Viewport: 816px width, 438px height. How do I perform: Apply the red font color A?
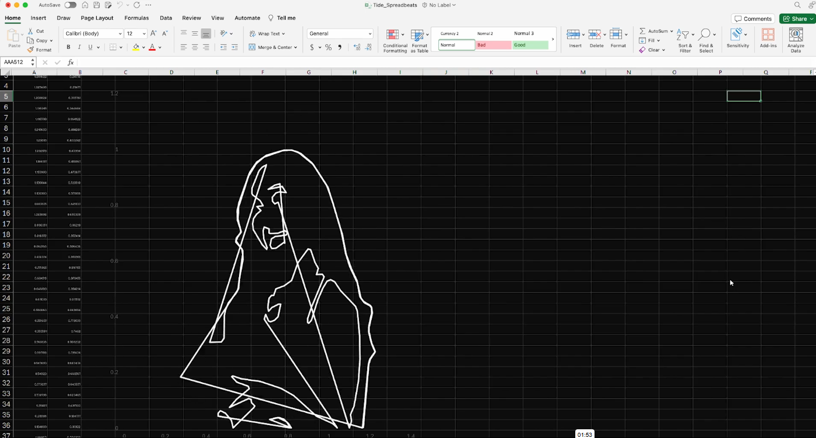pyautogui.click(x=152, y=47)
